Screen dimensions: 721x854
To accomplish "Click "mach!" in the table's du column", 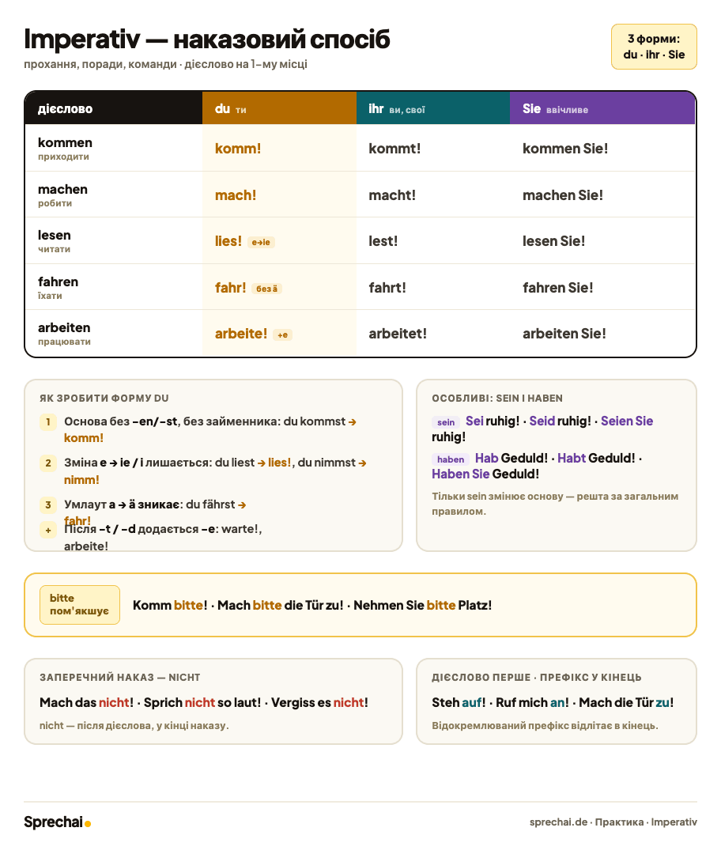I will click(236, 195).
